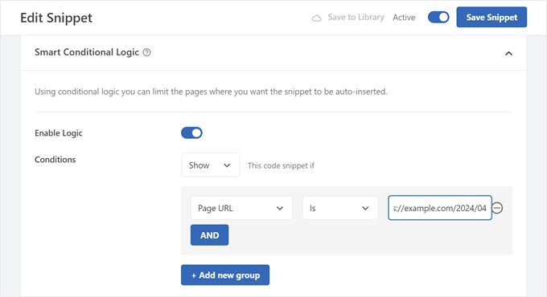Open the Page URL condition dropdown
Screen dimensions: 547x297
[241, 208]
